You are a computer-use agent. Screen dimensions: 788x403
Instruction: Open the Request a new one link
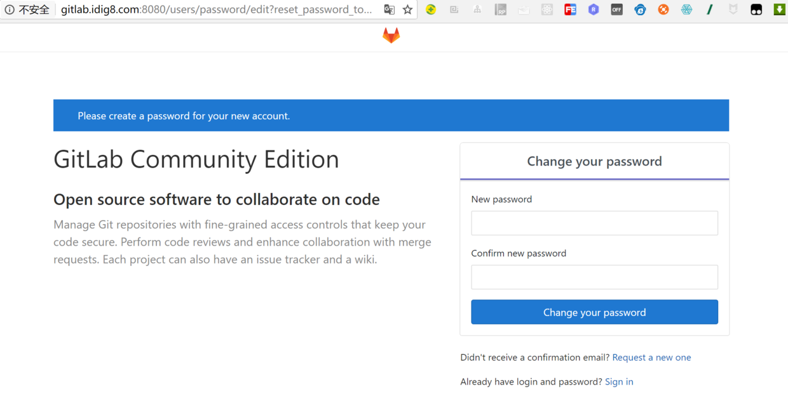(x=651, y=357)
